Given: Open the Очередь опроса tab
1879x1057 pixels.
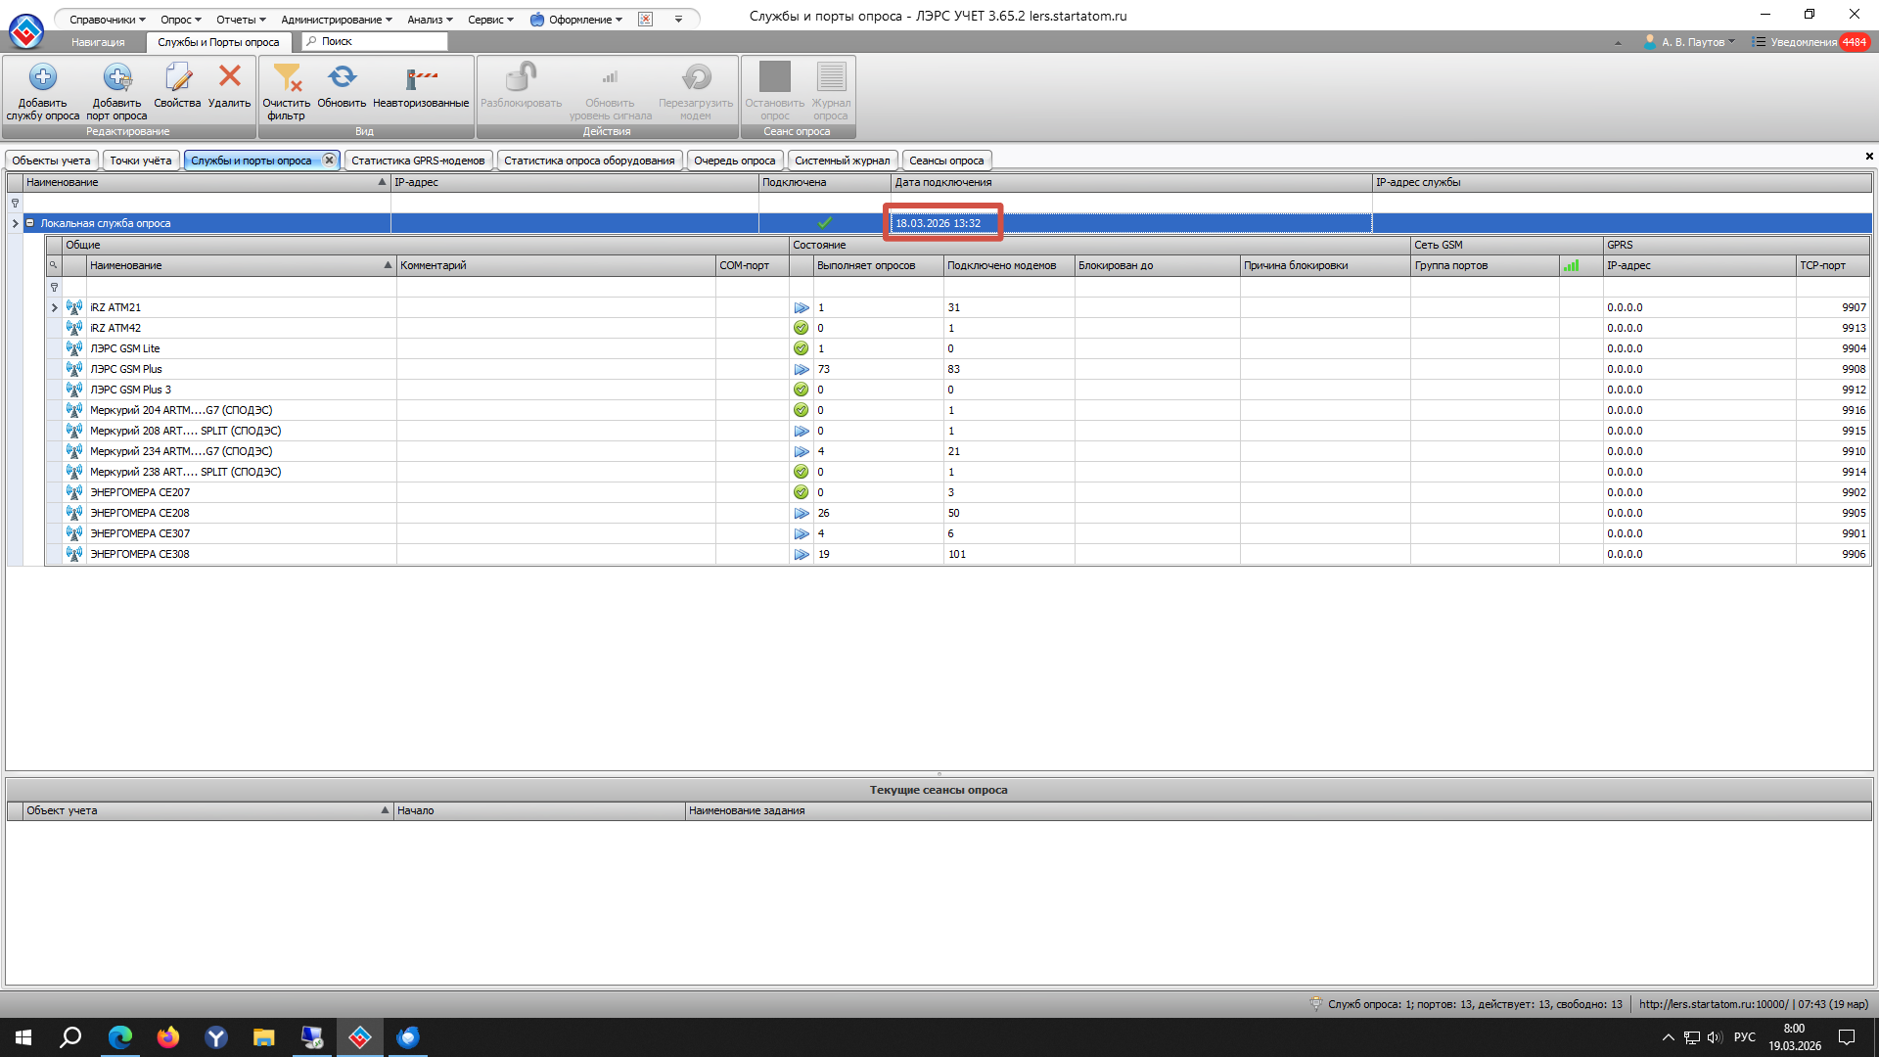Looking at the screenshot, I should tap(734, 161).
